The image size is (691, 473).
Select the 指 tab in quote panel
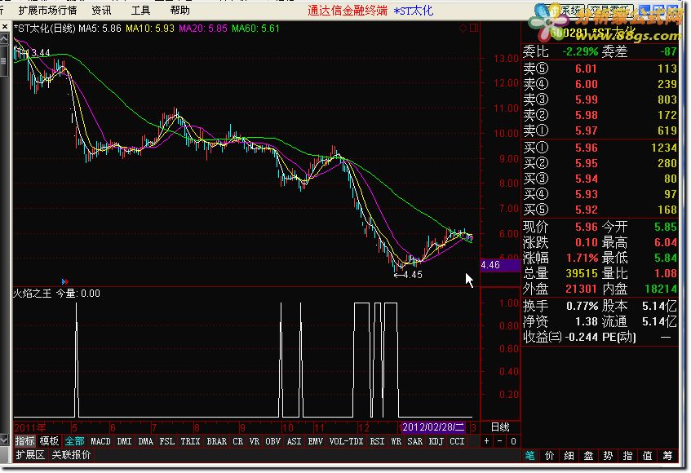point(627,456)
